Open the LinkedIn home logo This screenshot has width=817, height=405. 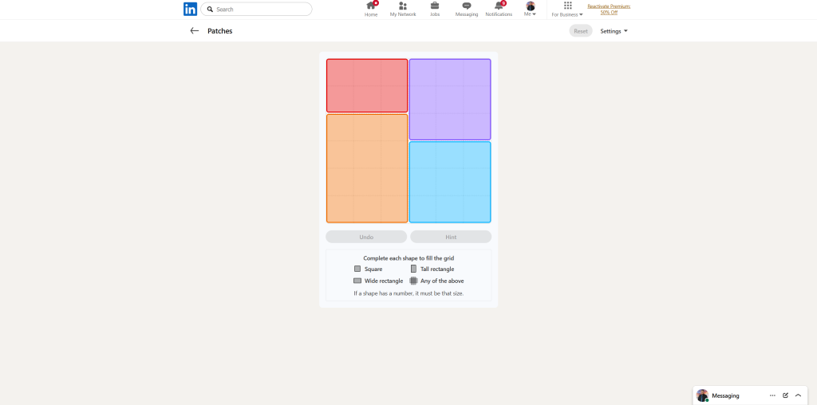coord(190,10)
